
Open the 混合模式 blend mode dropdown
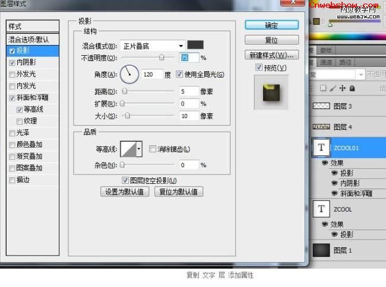[153, 46]
